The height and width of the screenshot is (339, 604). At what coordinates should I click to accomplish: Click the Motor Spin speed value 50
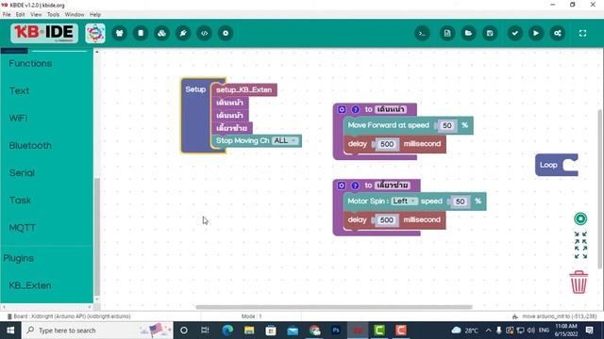(x=460, y=202)
